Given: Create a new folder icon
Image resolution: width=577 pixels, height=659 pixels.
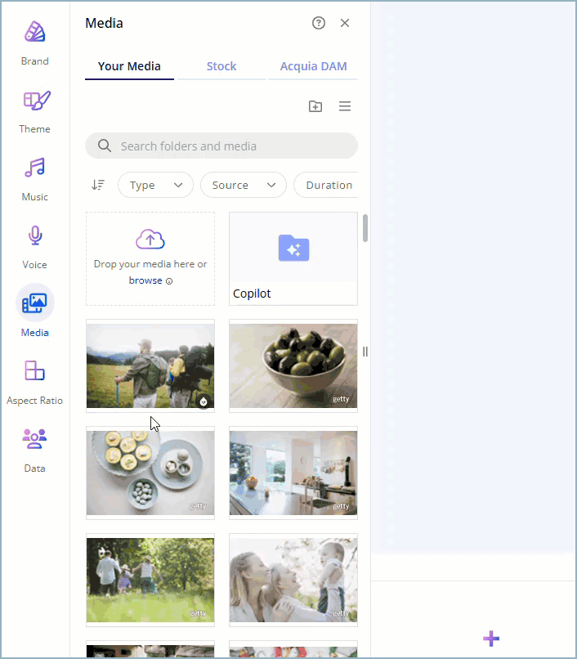Looking at the screenshot, I should pos(315,106).
